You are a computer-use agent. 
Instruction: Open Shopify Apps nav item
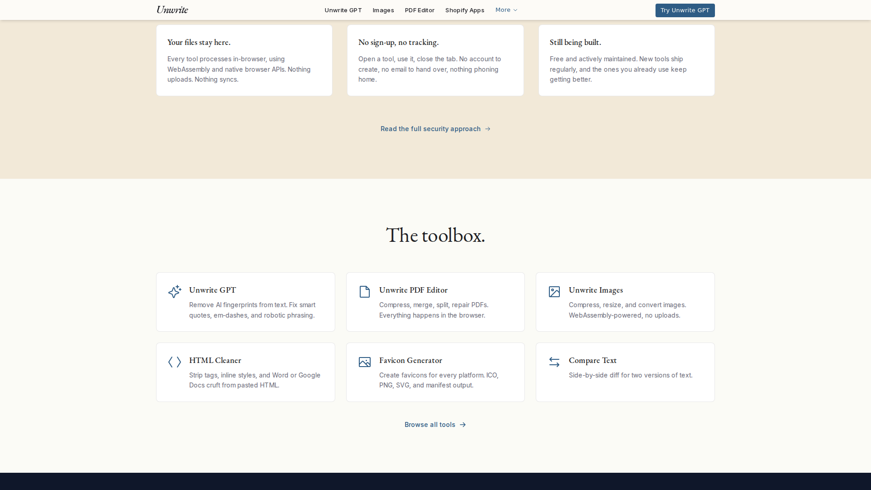(465, 10)
